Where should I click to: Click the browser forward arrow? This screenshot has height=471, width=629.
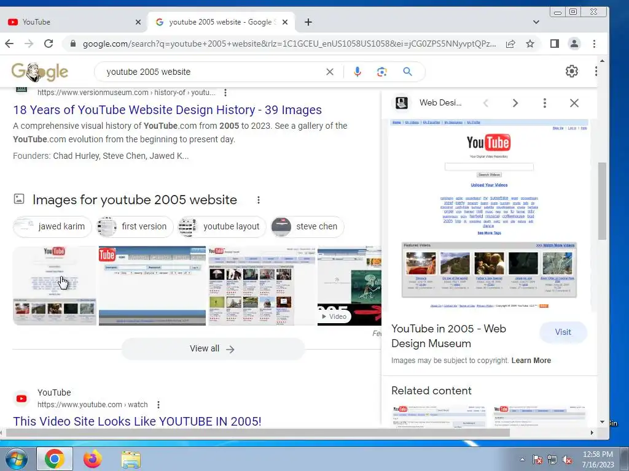[x=29, y=44]
